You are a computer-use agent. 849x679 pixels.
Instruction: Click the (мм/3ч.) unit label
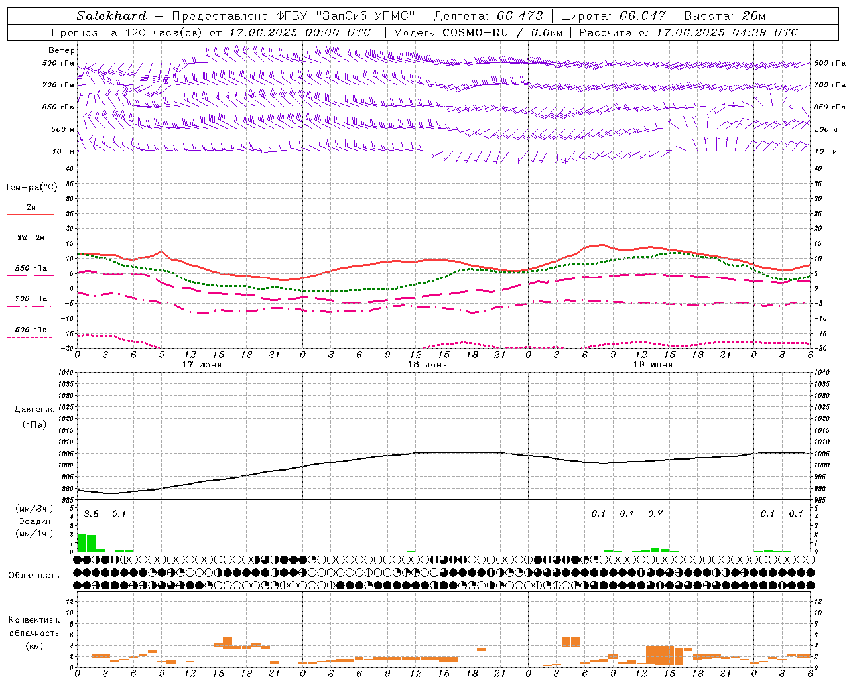click(34, 509)
